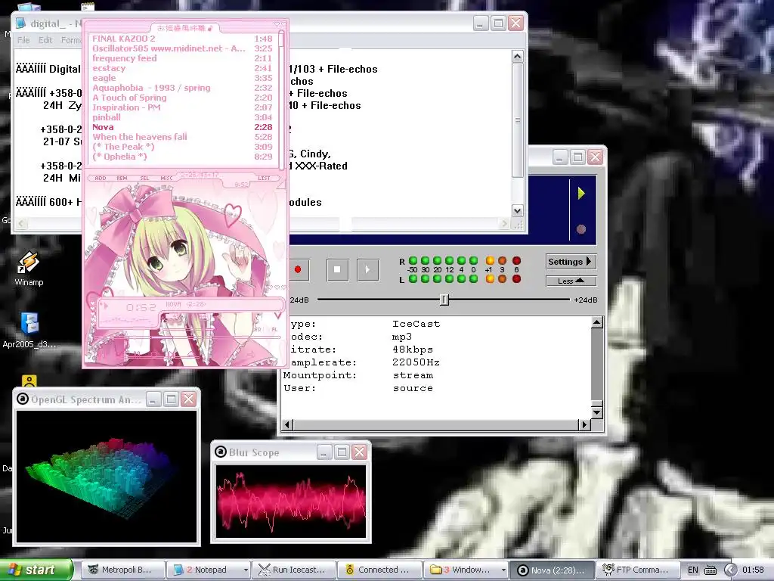774x581 pixels.
Task: Click Notepad's vertical scroll down arrow
Action: [x=517, y=210]
